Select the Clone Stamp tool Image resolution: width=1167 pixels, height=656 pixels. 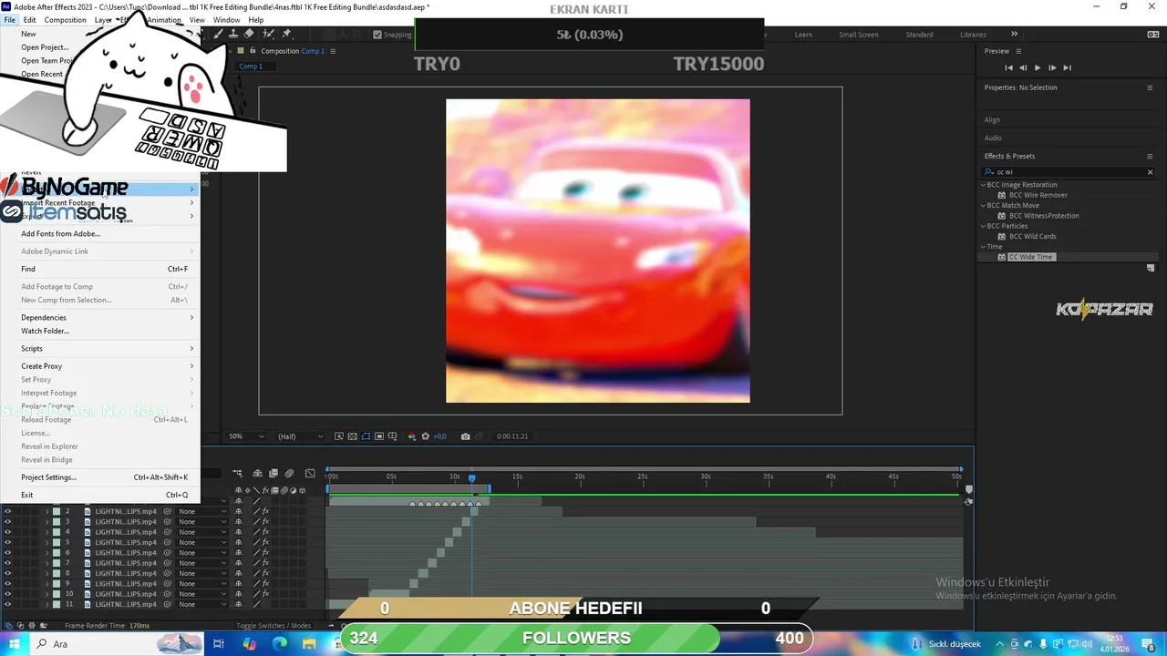pos(233,35)
